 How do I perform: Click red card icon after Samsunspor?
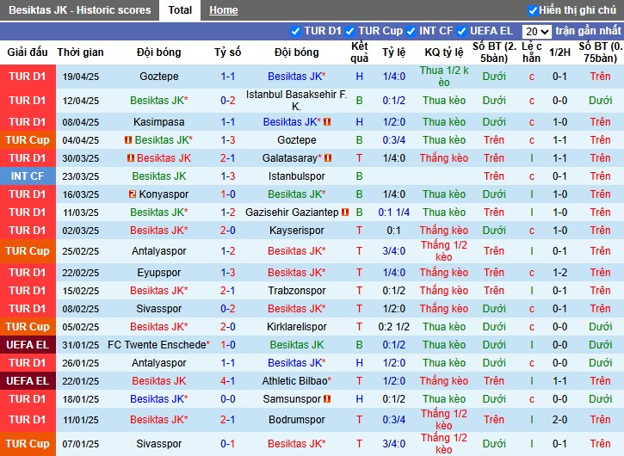327,398
